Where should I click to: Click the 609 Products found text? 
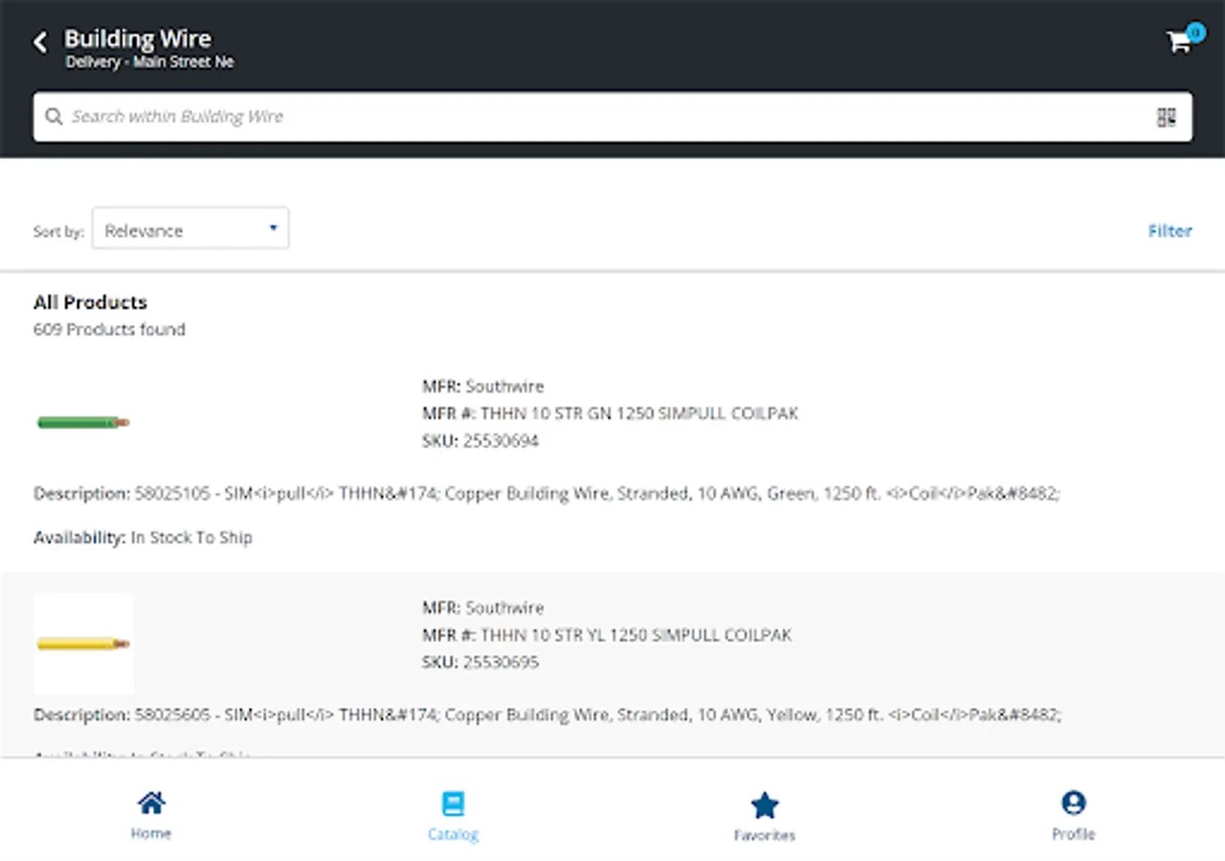point(109,329)
